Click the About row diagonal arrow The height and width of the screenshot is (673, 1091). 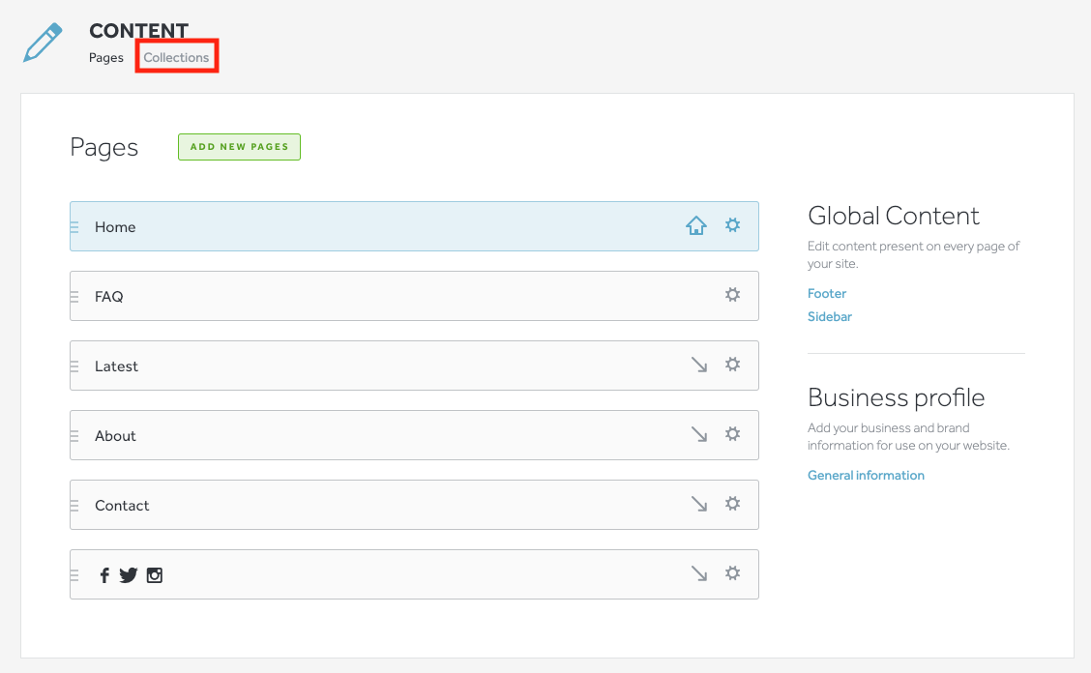point(699,434)
